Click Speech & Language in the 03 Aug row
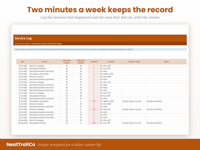Viewport: 200px width, 150px height. pos(37,120)
